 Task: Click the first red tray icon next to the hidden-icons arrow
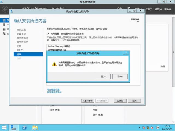pos(144,128)
